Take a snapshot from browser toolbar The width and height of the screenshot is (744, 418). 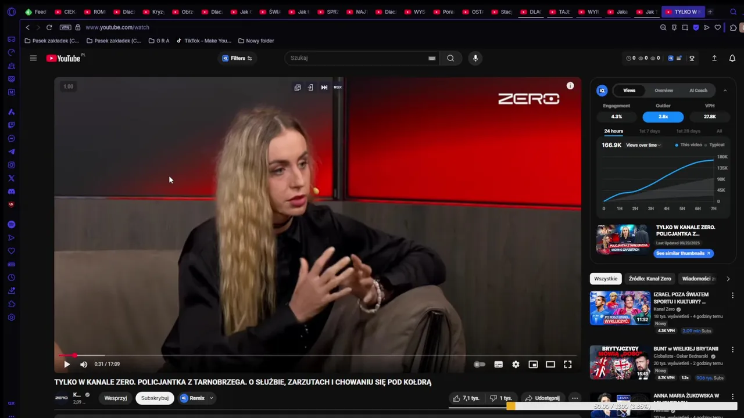coord(685,27)
